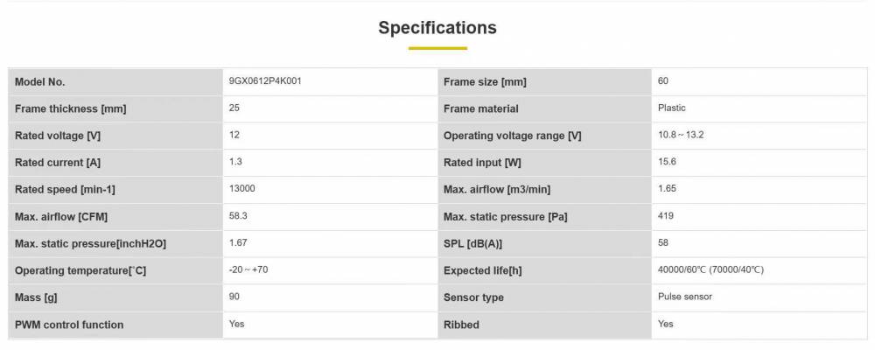Select the rated speed value 13000
875x350 pixels.
241,189
